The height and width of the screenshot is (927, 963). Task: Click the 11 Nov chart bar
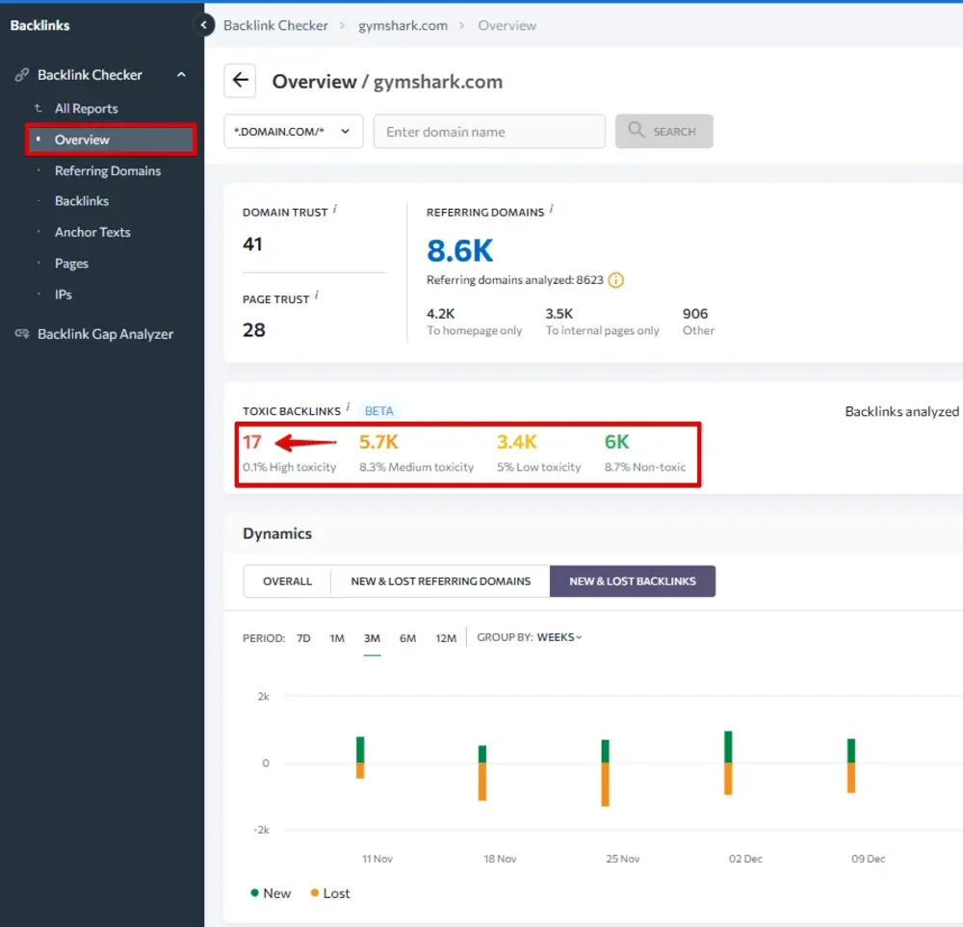tap(360, 758)
